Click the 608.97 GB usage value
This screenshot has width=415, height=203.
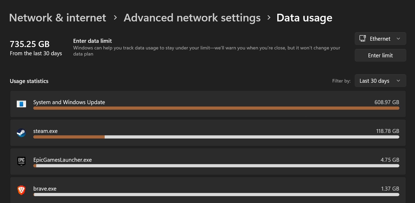[x=386, y=102]
